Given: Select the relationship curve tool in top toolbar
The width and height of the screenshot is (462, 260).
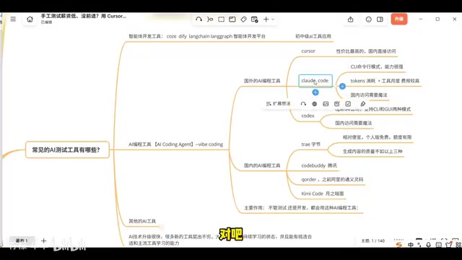Looking at the screenshot, I should point(199,19).
